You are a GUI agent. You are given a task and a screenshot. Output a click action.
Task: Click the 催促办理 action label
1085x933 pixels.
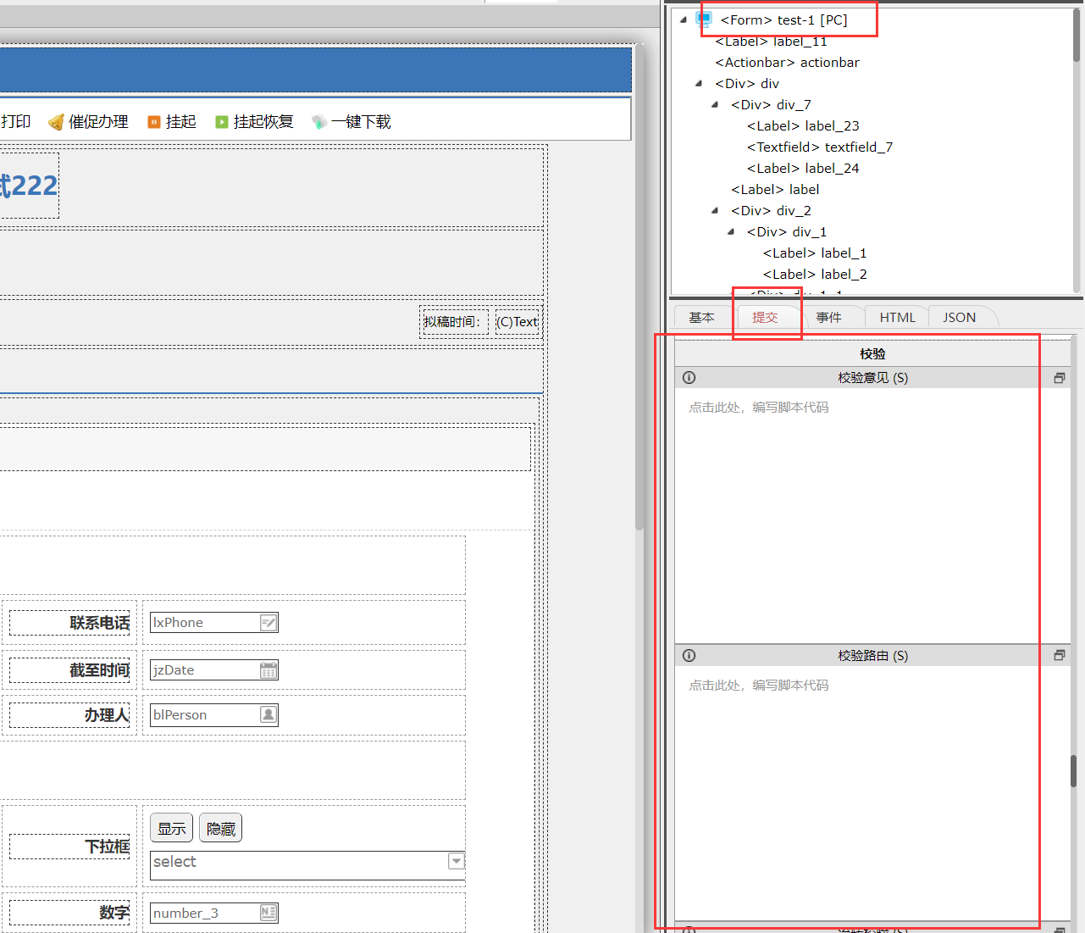pos(98,122)
